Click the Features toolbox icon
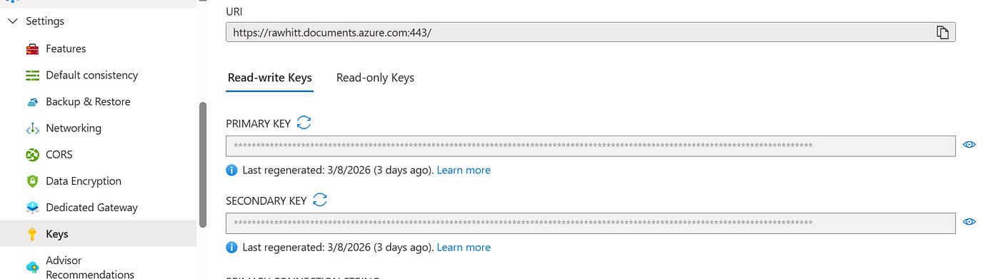The width and height of the screenshot is (1000, 279). [x=32, y=49]
